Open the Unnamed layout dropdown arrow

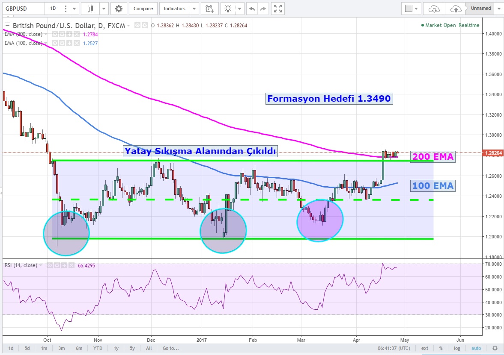499,9
